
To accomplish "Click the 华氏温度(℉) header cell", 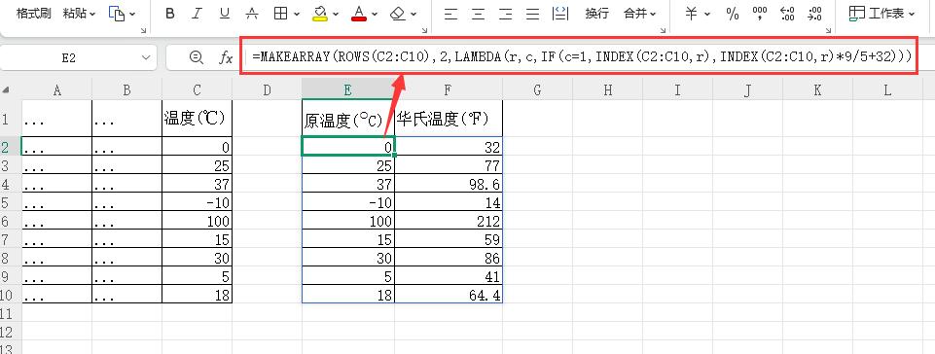I will [449, 118].
